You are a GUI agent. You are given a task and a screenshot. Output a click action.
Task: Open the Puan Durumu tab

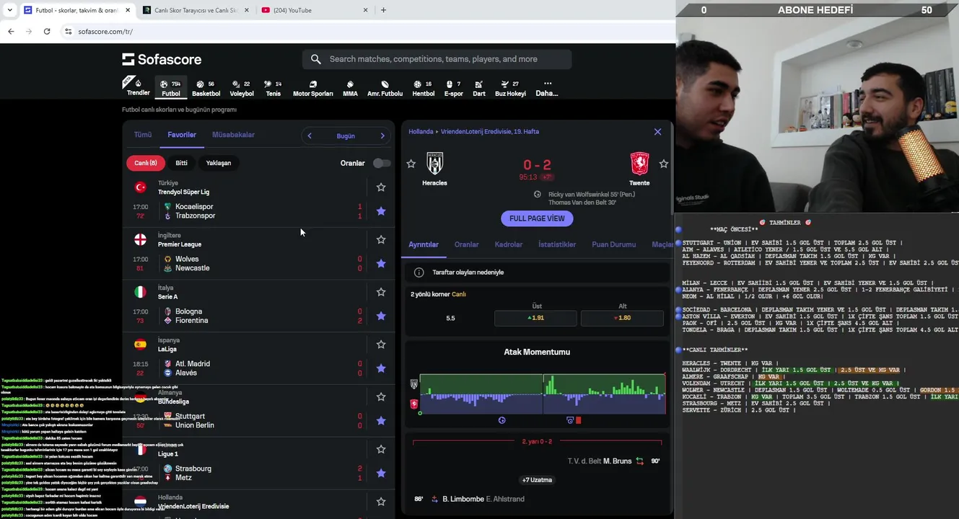(614, 244)
